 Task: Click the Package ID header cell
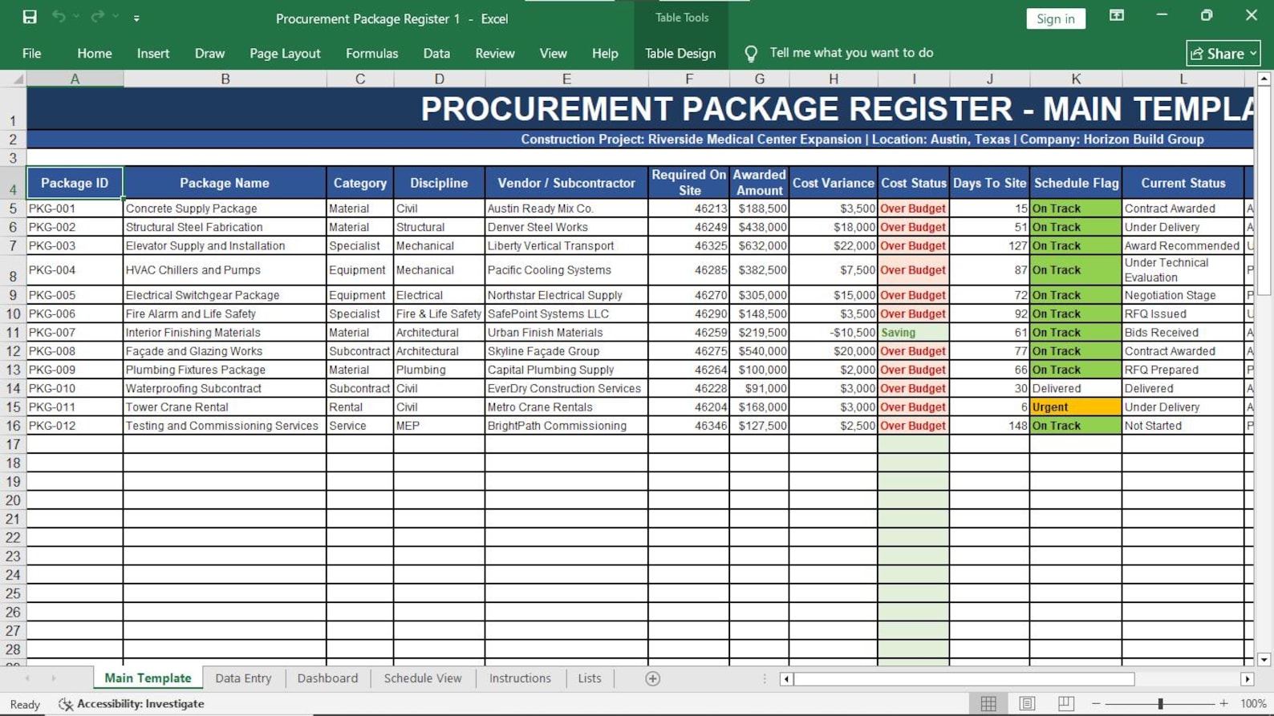pos(75,183)
